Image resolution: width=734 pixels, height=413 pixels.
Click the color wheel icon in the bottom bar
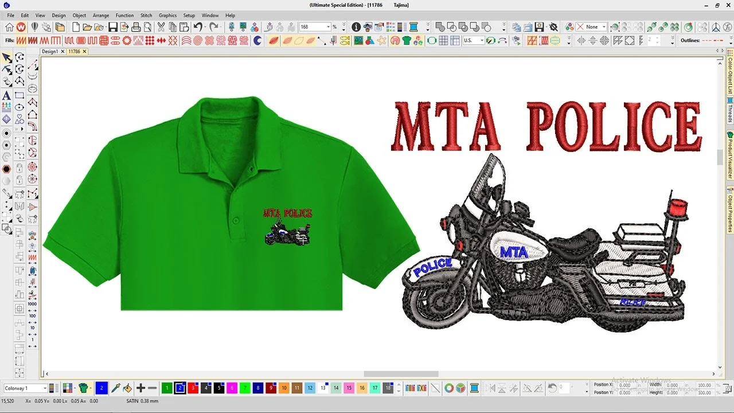pyautogui.click(x=449, y=388)
